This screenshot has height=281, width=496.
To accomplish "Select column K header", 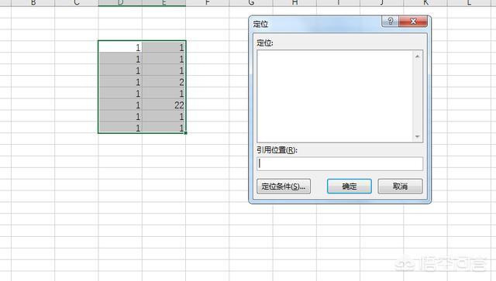I will [425, 3].
